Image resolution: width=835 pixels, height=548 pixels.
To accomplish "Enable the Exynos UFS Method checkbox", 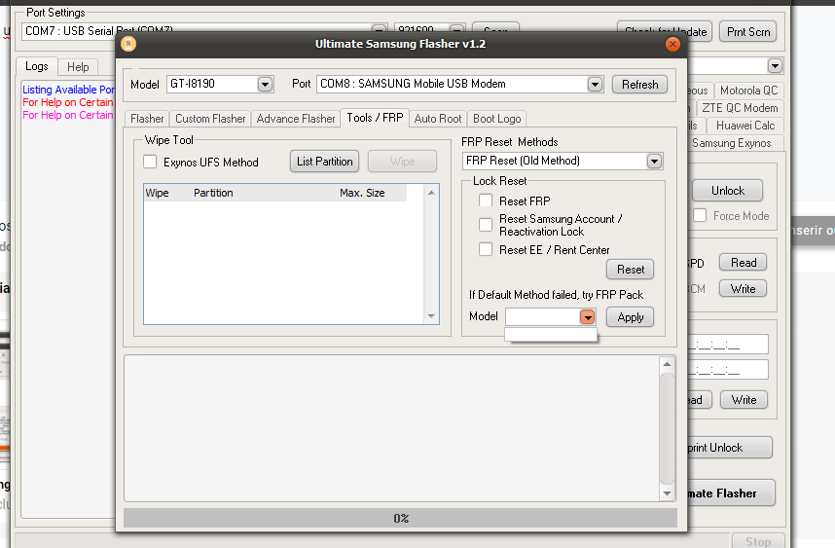I will (150, 162).
